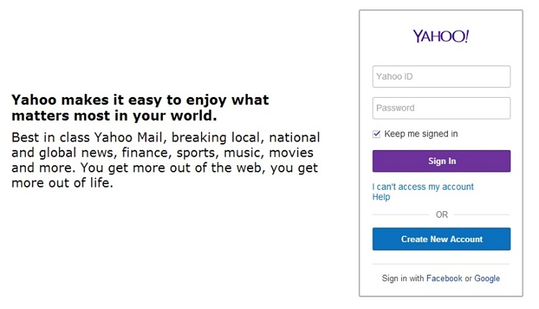Click the divider line right of OR
Viewport: 539px width, 309px height.
click(x=482, y=215)
